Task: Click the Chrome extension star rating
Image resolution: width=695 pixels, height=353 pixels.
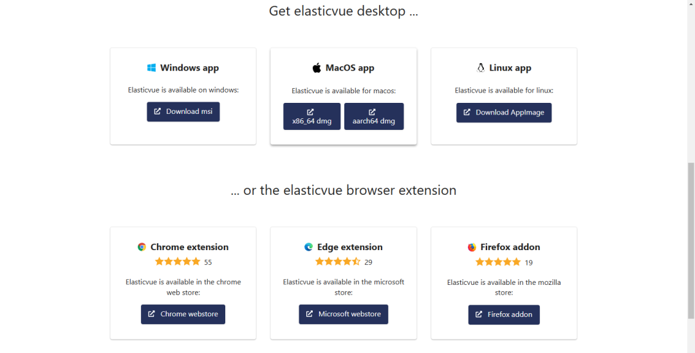Action: coord(178,262)
